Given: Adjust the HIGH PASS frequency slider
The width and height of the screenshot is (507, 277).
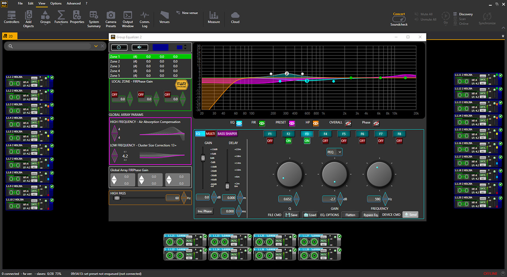Looking at the screenshot, I should coord(117,198).
